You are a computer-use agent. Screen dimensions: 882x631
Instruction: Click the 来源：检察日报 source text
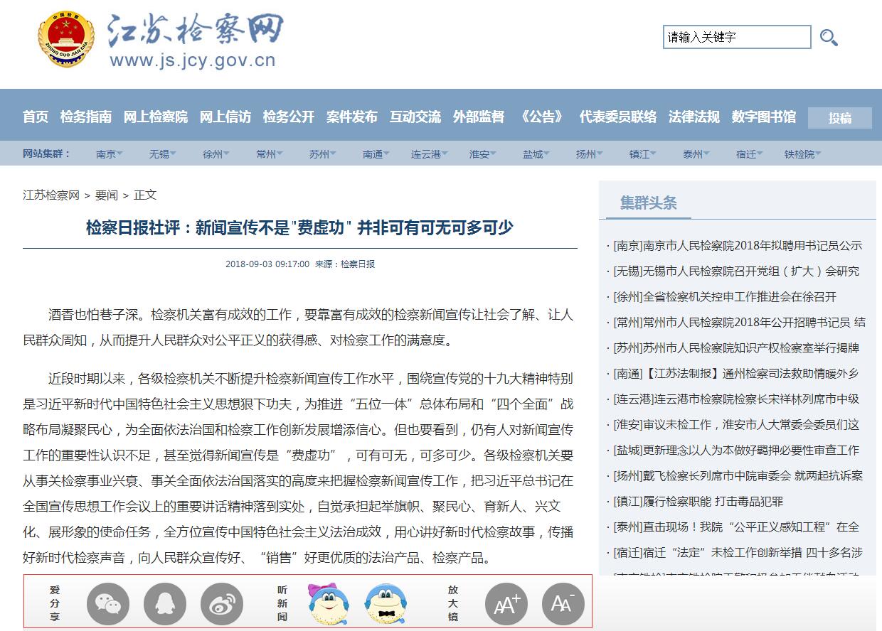pyautogui.click(x=345, y=264)
